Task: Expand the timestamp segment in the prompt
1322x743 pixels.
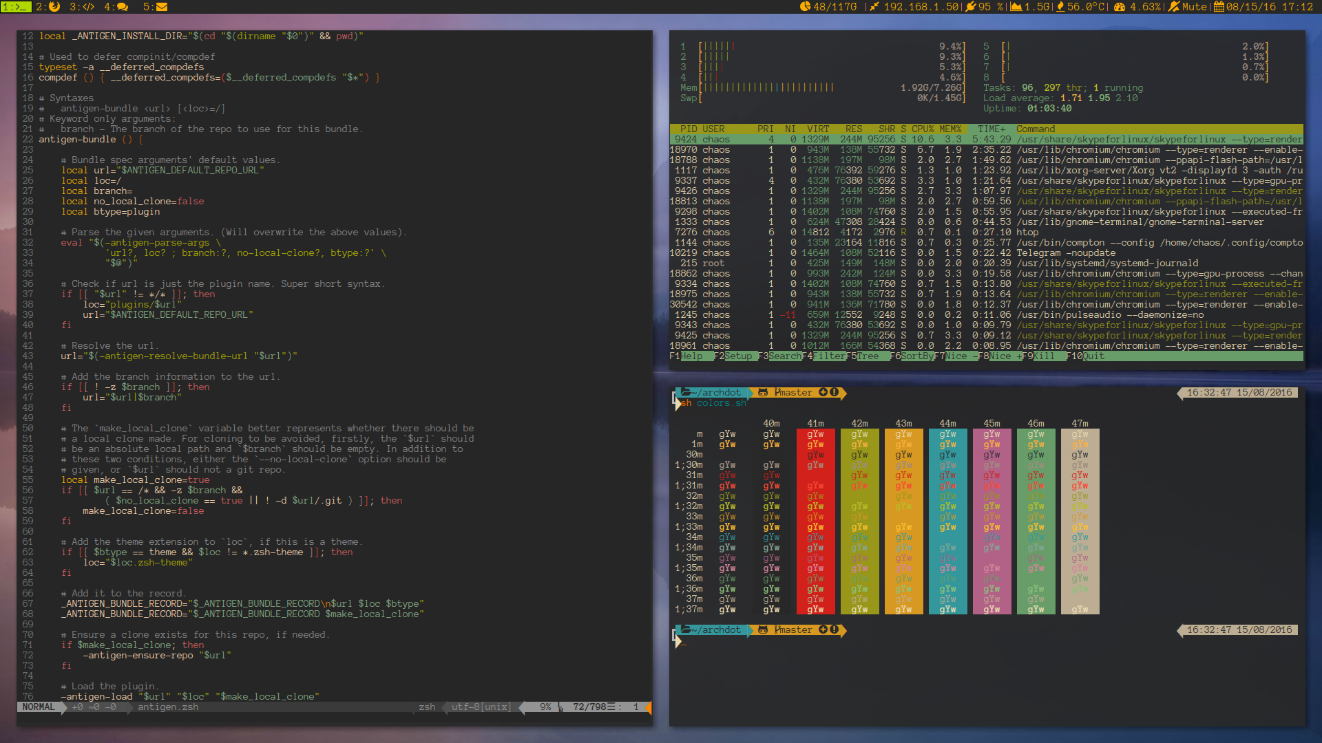Action: [1237, 392]
